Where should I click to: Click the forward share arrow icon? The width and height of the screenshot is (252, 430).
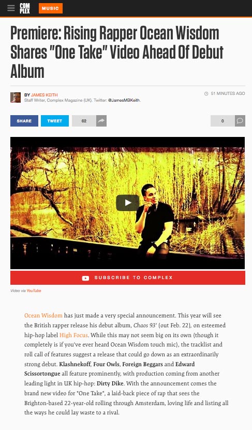[x=101, y=121]
